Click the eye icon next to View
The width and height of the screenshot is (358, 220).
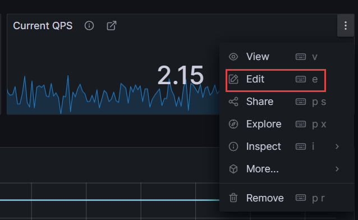coord(233,57)
